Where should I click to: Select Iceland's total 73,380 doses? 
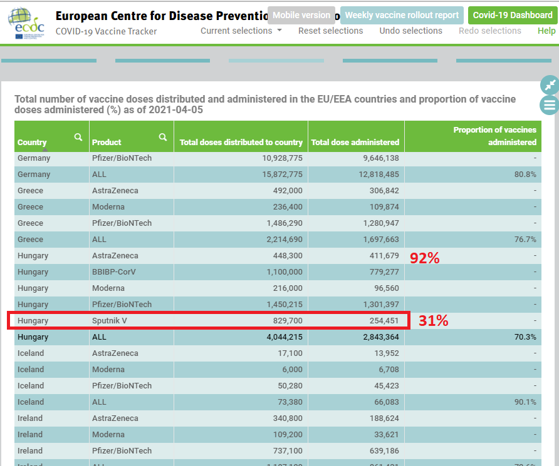coord(290,402)
